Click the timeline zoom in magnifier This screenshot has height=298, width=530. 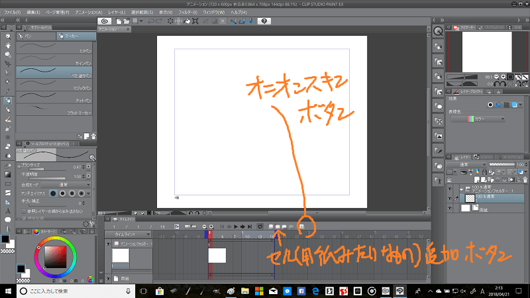[x=211, y=226]
